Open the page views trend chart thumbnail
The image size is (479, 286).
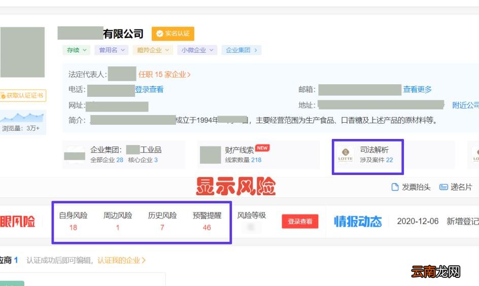click(x=23, y=118)
